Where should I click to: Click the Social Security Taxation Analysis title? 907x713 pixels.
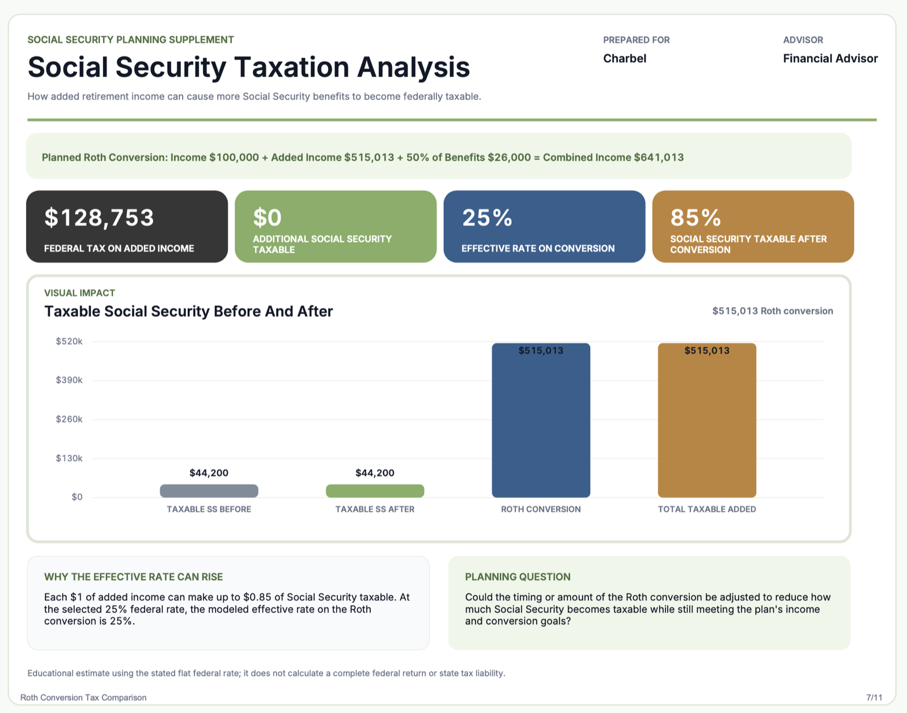point(249,67)
